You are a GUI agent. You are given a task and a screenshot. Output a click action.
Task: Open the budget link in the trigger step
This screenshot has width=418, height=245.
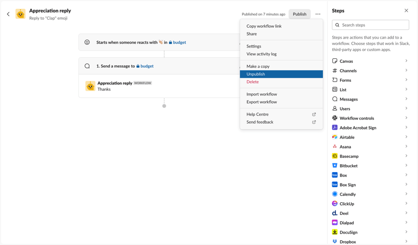coord(177,42)
